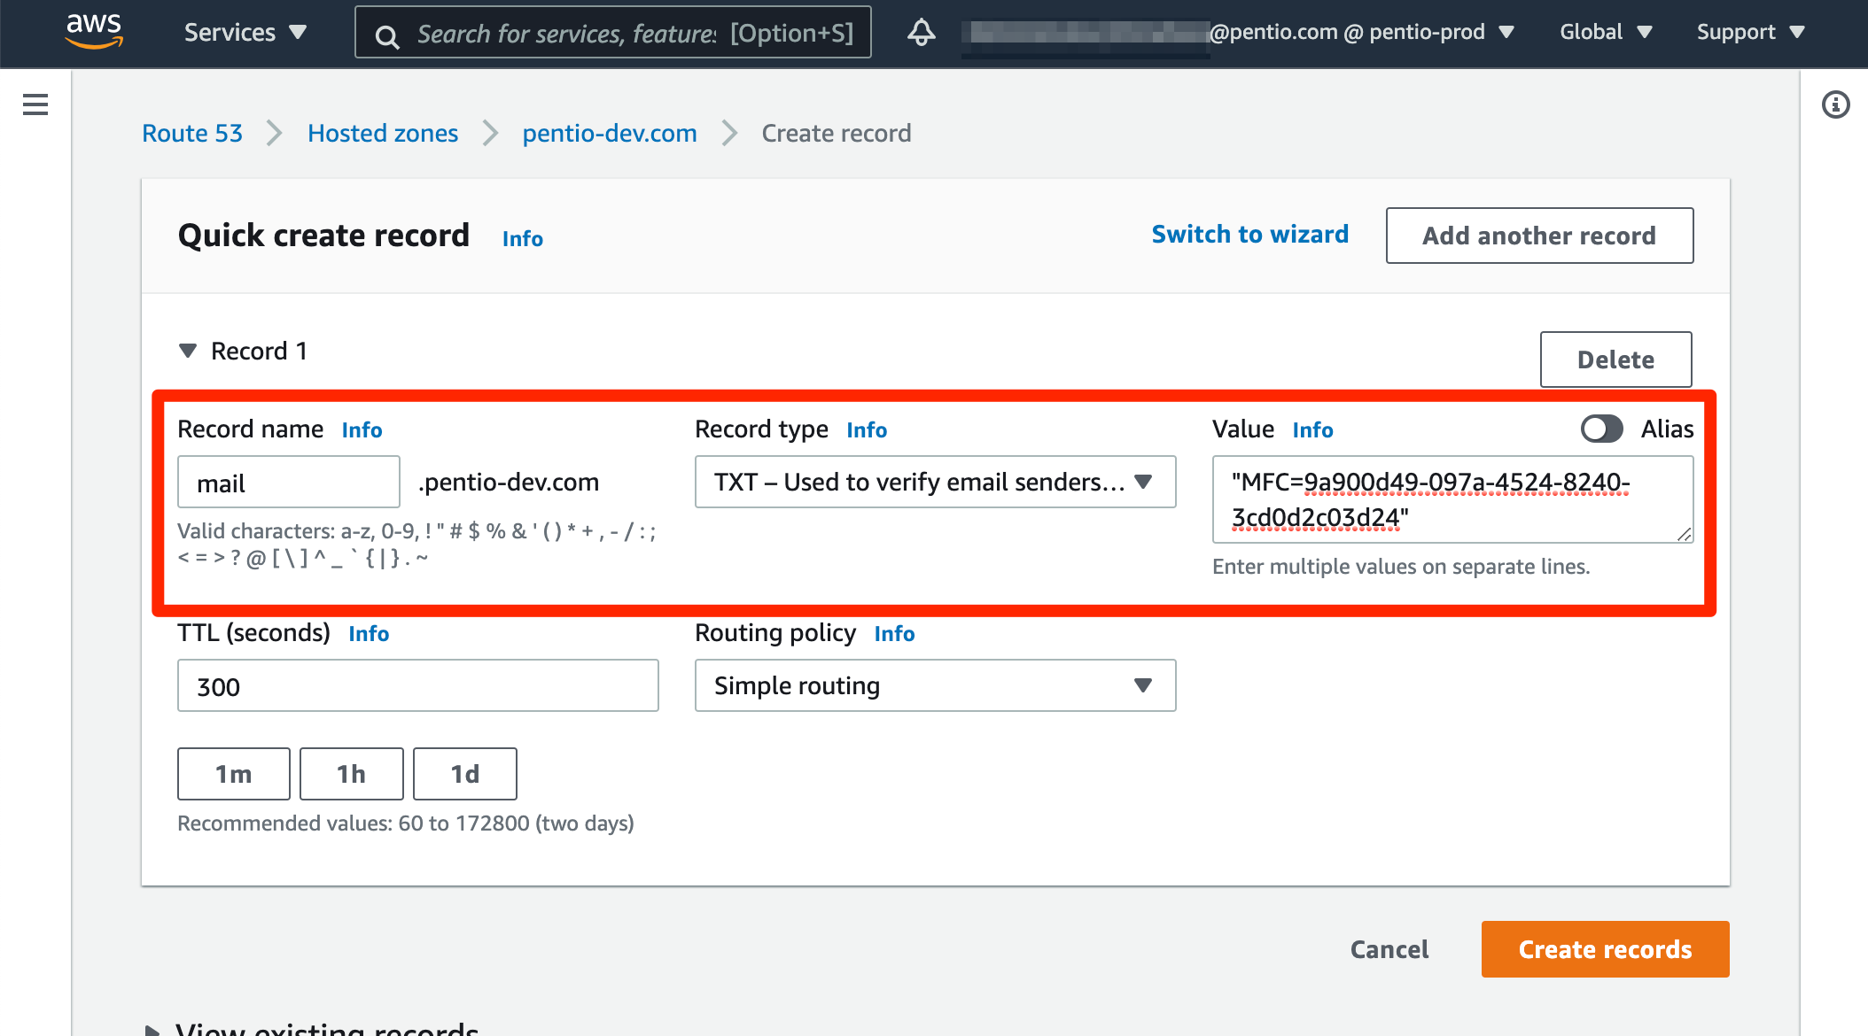This screenshot has width=1868, height=1036.
Task: Open the Global region dropdown
Action: coord(1606,33)
